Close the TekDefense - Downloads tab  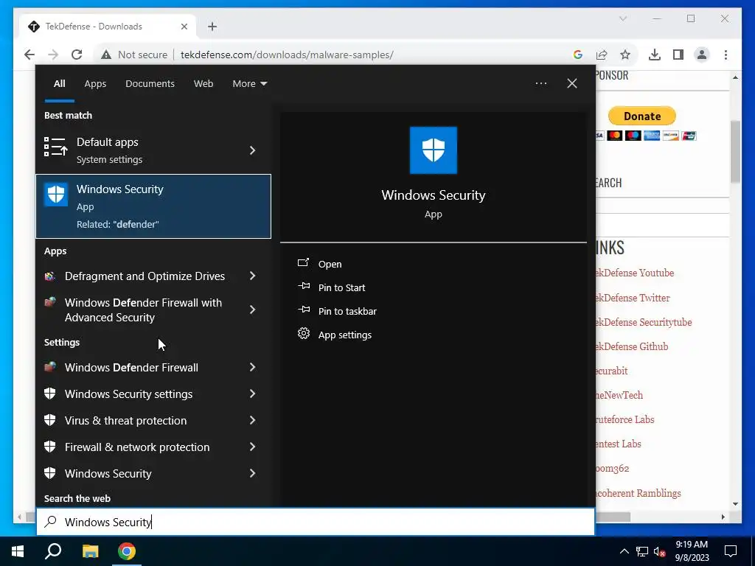click(184, 27)
